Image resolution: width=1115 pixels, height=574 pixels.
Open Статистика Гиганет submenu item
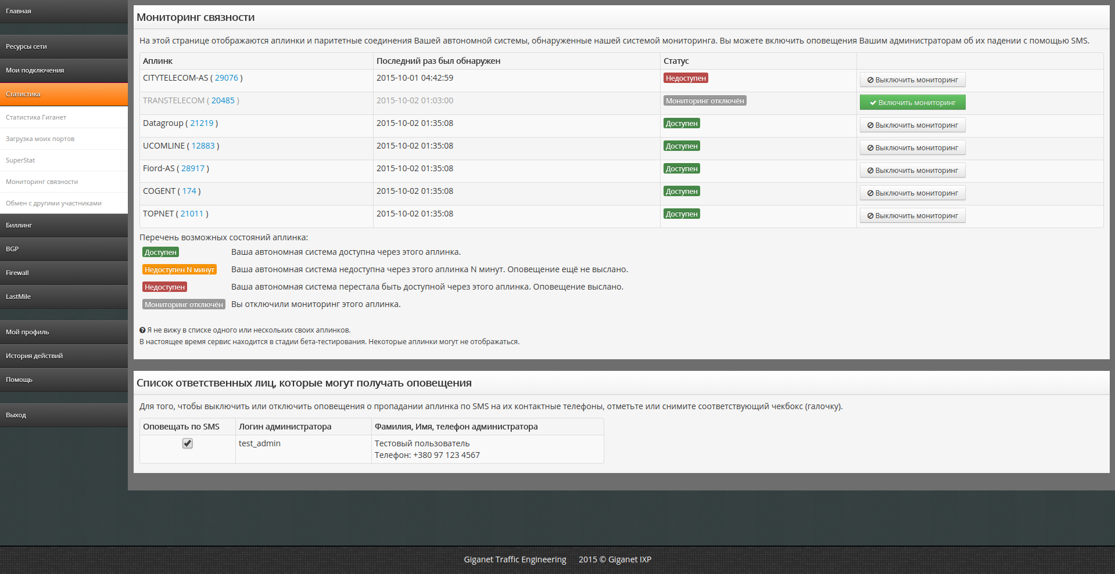click(64, 117)
